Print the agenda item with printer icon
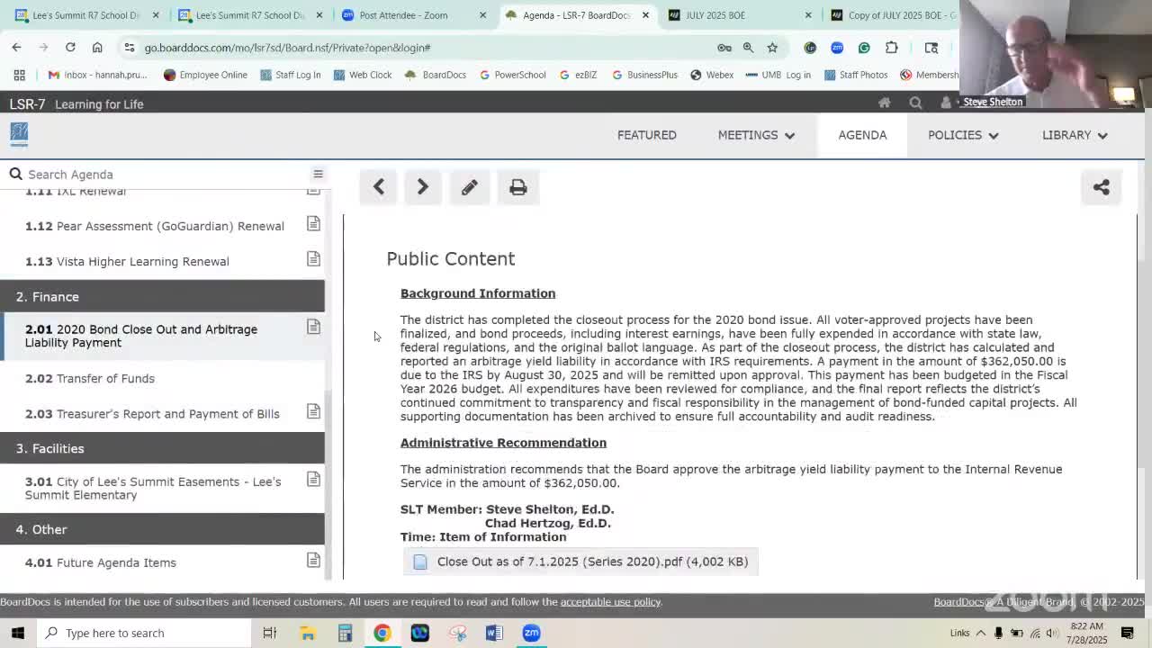The height and width of the screenshot is (648, 1152). tap(517, 187)
